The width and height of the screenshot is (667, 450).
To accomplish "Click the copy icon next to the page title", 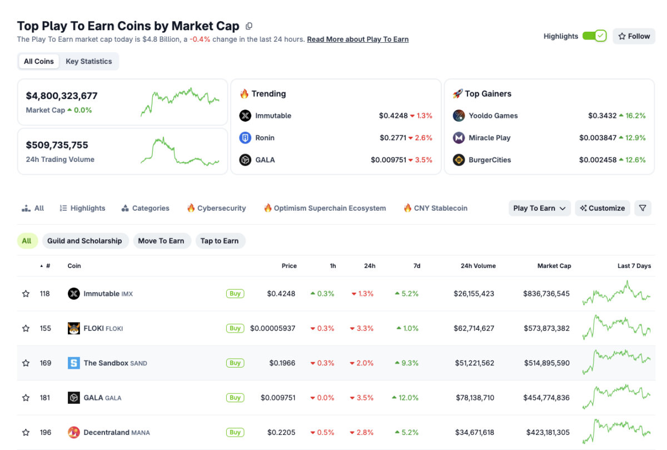I will 248,26.
